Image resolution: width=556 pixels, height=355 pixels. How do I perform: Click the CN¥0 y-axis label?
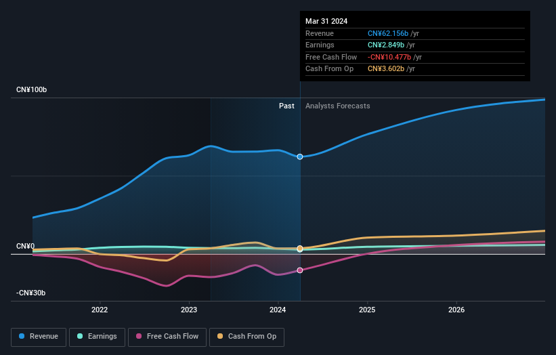(x=26, y=246)
